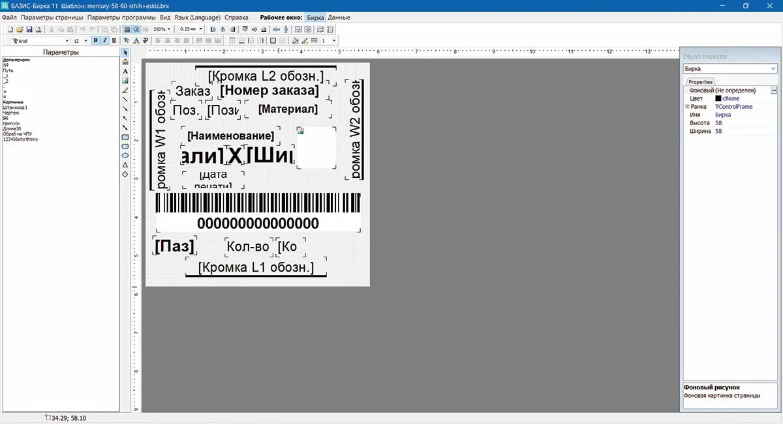Open font settings Tt icon
The width and height of the screenshot is (783, 424).
[x=127, y=40]
